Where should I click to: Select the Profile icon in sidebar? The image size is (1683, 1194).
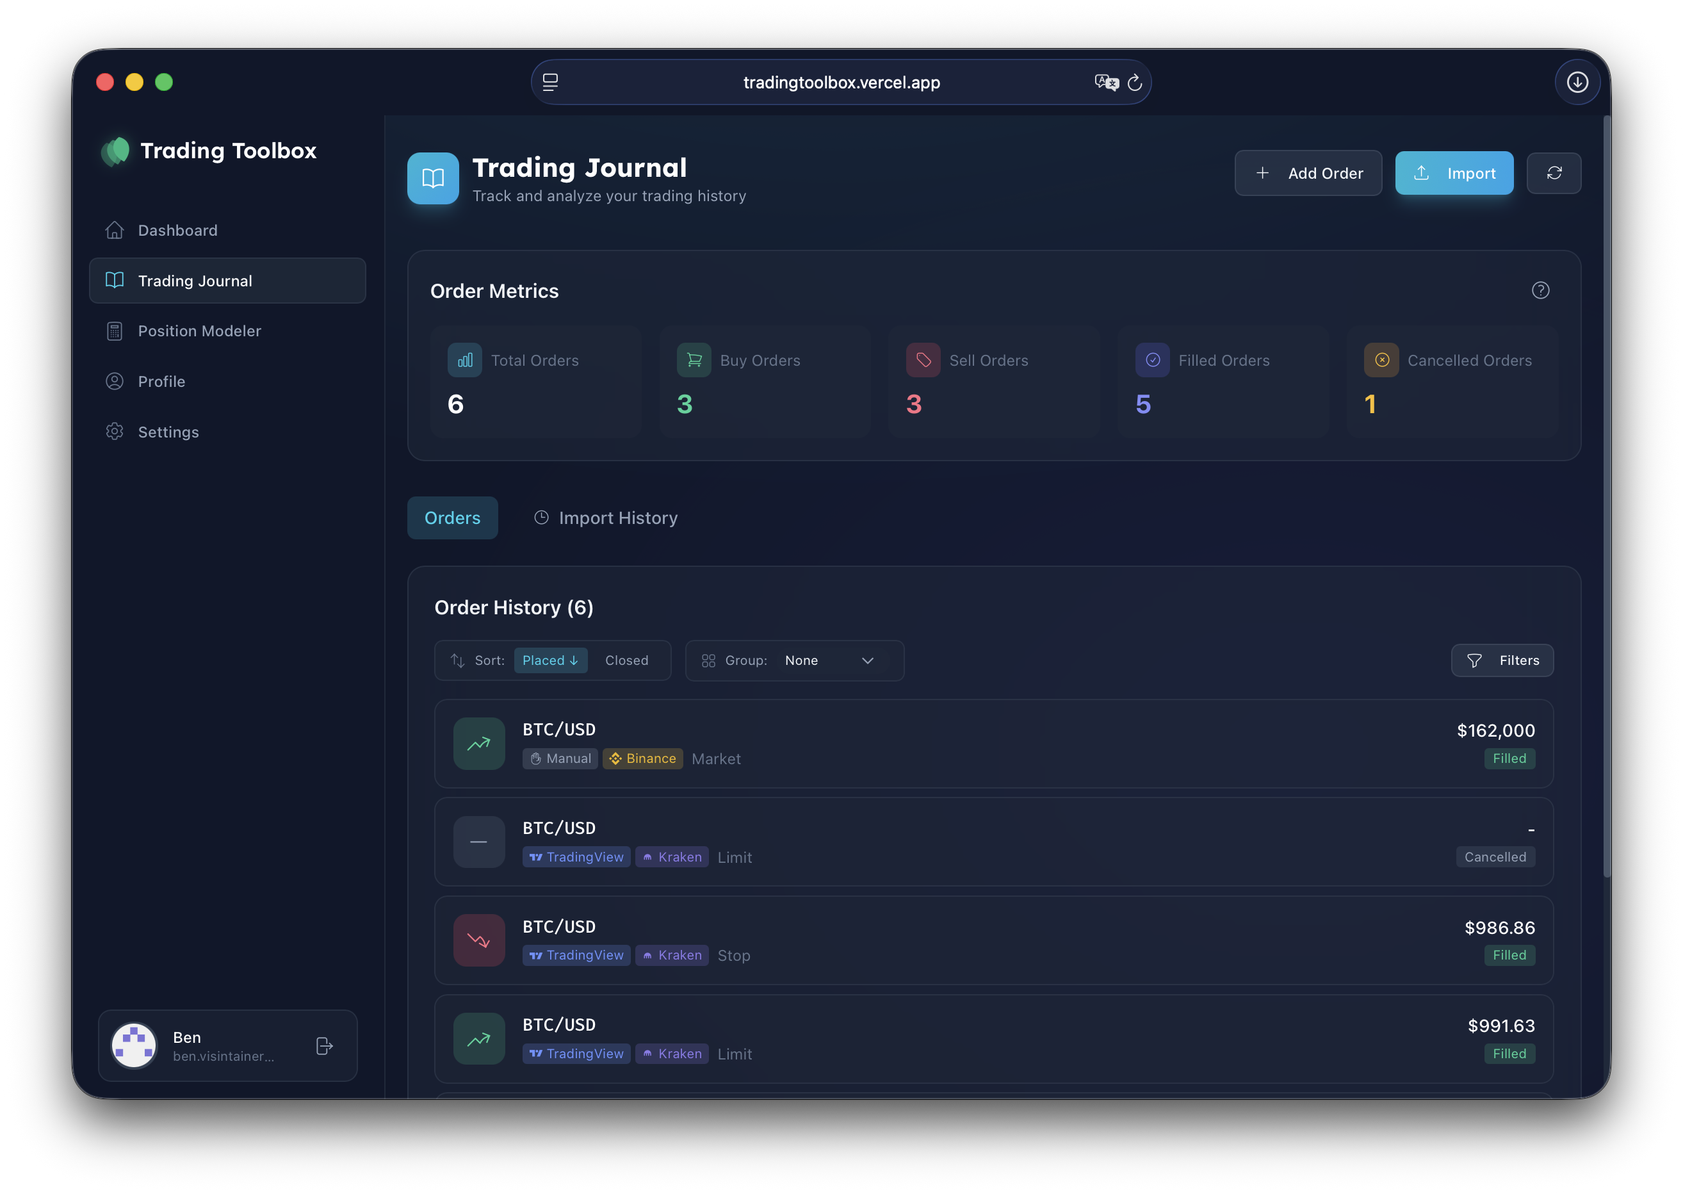point(115,381)
